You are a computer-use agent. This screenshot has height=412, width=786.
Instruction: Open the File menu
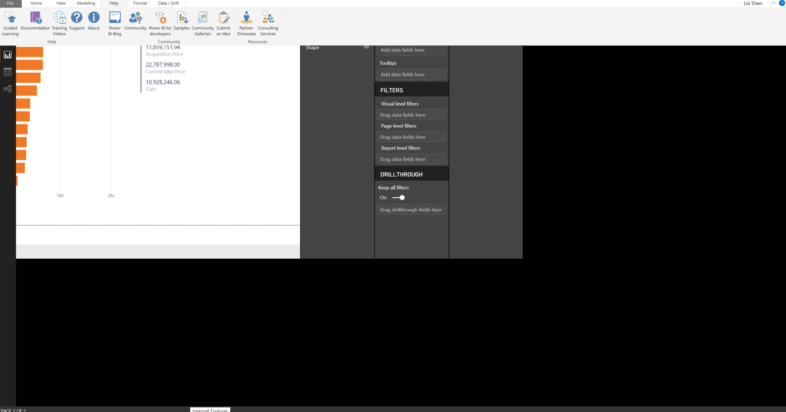coord(10,3)
